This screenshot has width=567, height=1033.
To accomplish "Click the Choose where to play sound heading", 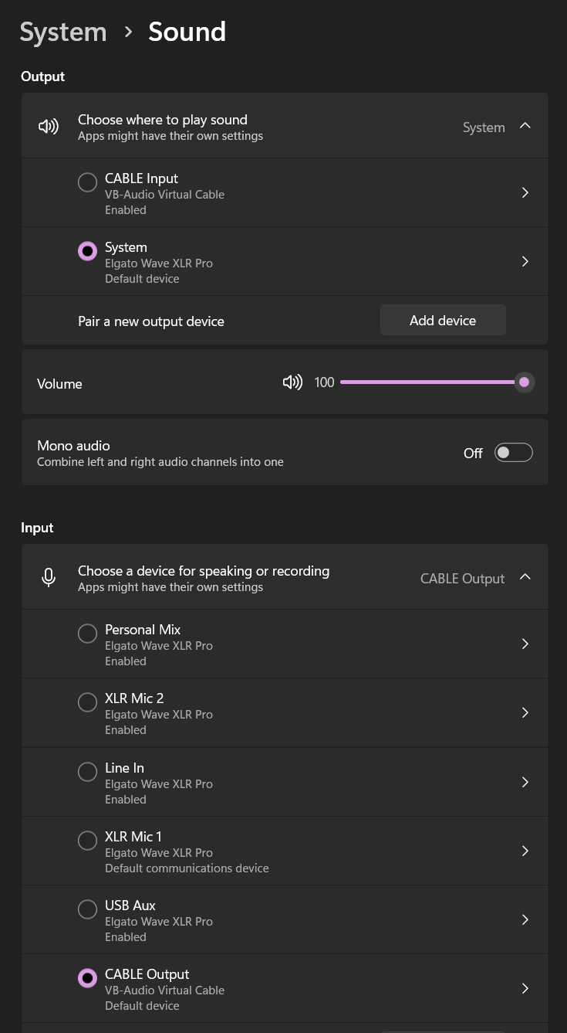I will point(163,120).
